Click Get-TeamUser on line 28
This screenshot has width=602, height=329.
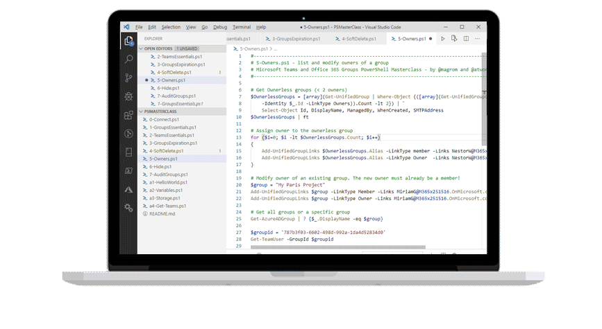pyautogui.click(x=267, y=240)
